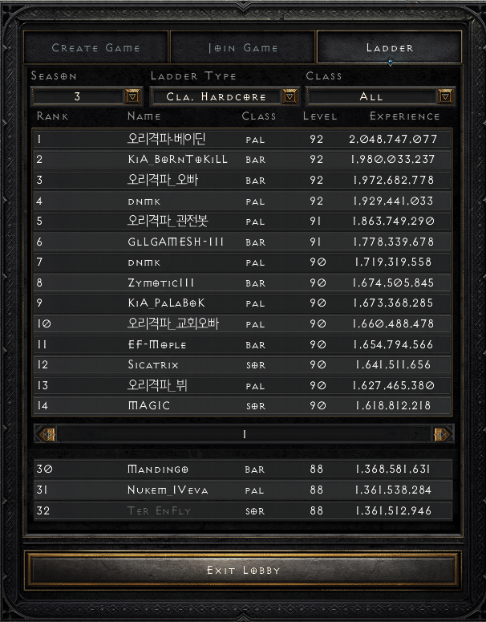Select the EF-Mople barbarian row
486x622 pixels.
pyautogui.click(x=243, y=344)
